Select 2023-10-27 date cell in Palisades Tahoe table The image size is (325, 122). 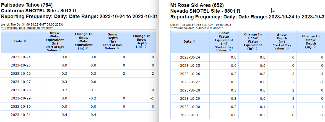pyautogui.click(x=20, y=82)
